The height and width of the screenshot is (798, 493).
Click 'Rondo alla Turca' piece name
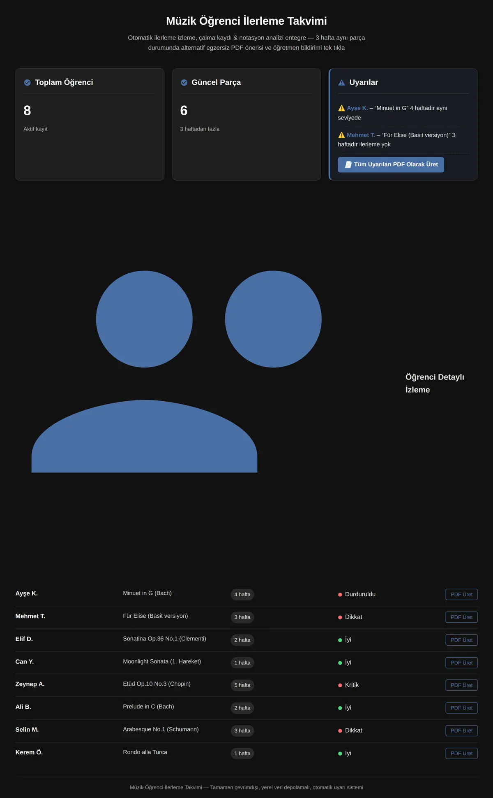(x=145, y=752)
